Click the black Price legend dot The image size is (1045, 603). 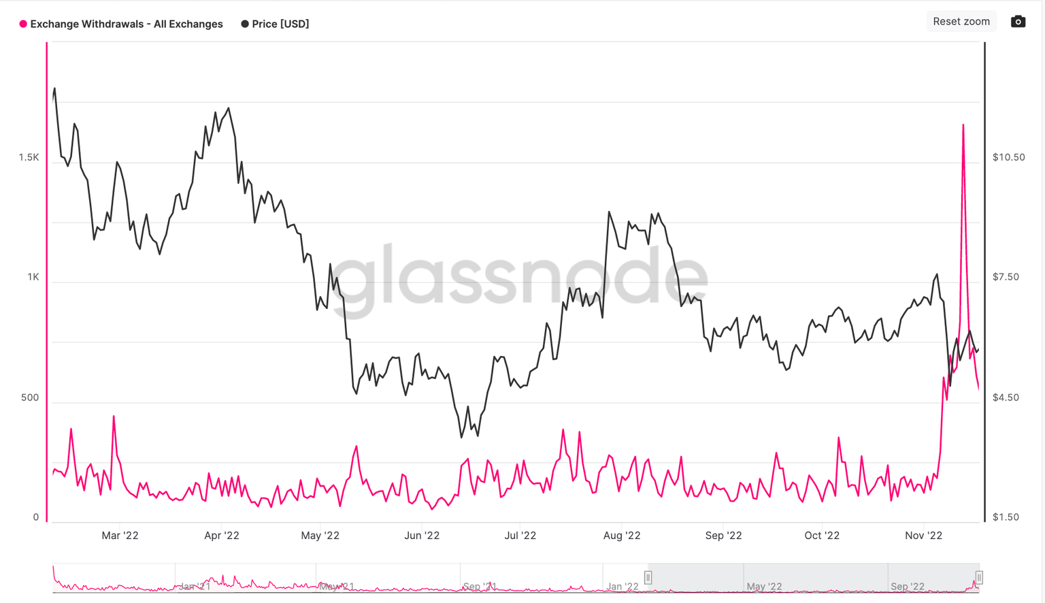245,24
